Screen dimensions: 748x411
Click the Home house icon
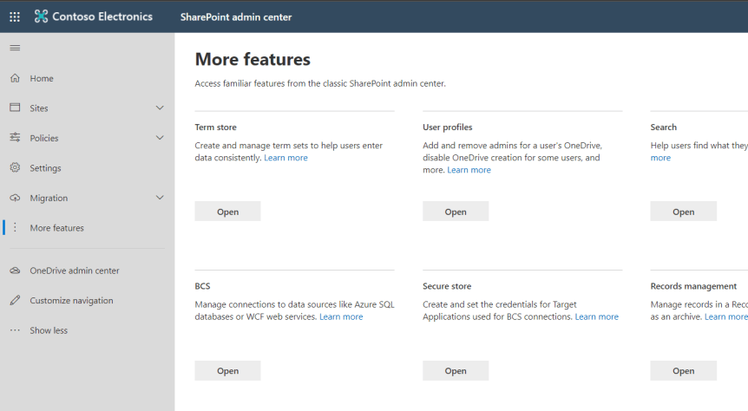coord(15,78)
